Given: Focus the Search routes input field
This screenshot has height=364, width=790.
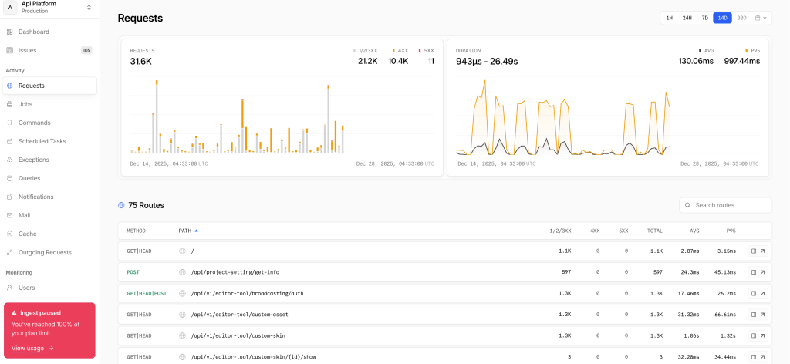Looking at the screenshot, I should coord(730,205).
